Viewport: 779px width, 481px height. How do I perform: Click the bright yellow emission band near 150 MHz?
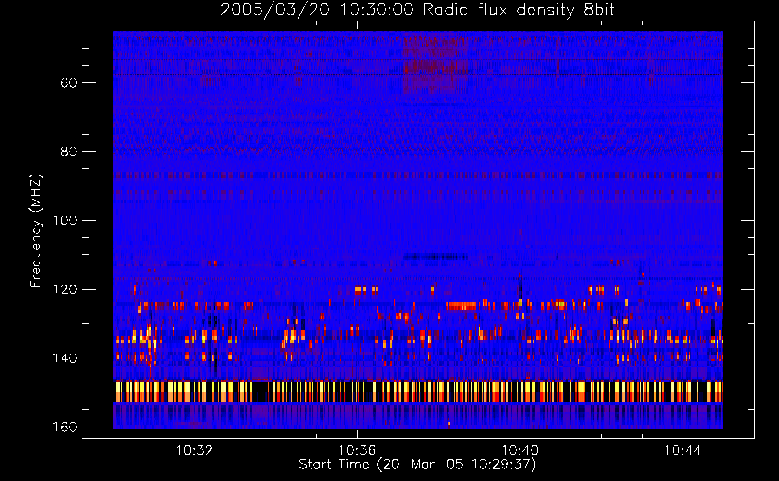pos(418,392)
